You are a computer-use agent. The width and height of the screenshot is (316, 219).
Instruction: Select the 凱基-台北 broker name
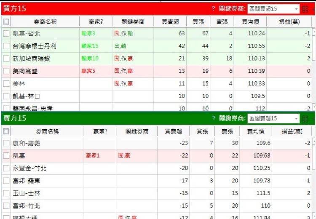pos(27,33)
